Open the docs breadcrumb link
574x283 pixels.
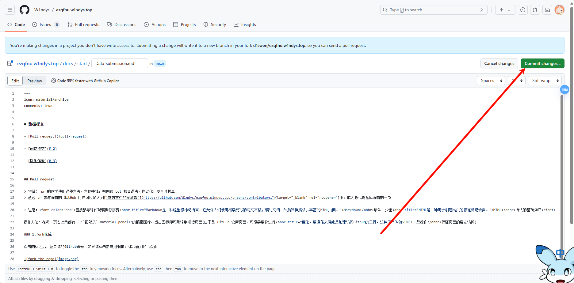click(68, 63)
